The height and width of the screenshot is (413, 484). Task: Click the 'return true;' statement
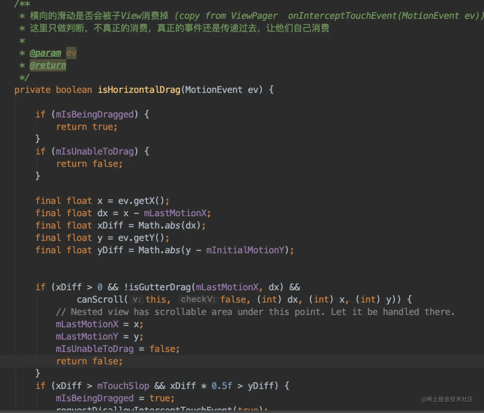(x=87, y=127)
